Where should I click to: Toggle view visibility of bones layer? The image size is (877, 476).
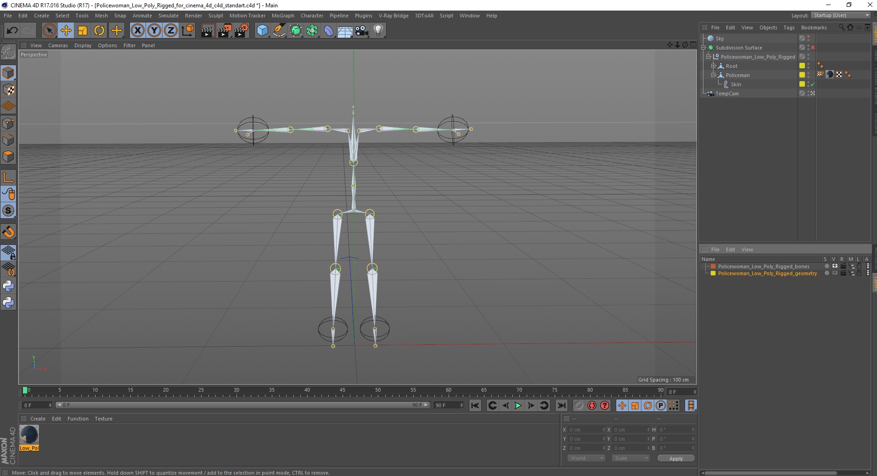coord(835,266)
